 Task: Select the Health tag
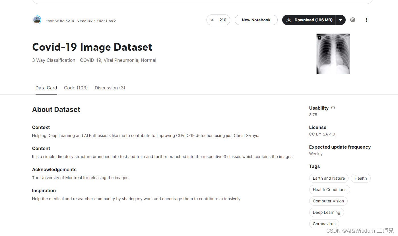pos(361,178)
